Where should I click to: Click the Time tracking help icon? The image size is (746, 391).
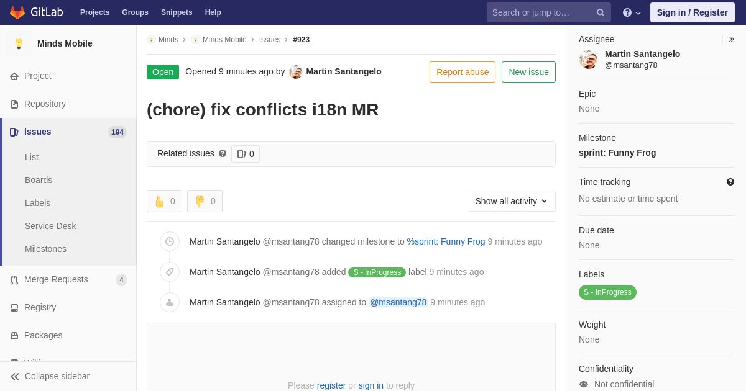coord(730,182)
